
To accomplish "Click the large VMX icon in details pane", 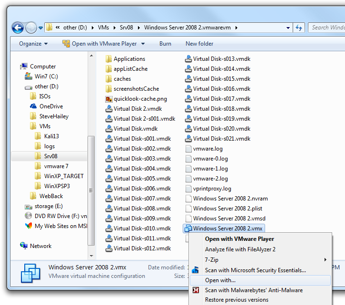I will click(x=30, y=273).
